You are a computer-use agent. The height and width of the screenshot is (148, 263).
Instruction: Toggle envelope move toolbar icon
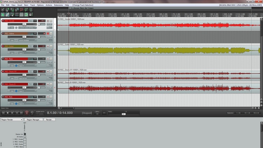point(17,15)
